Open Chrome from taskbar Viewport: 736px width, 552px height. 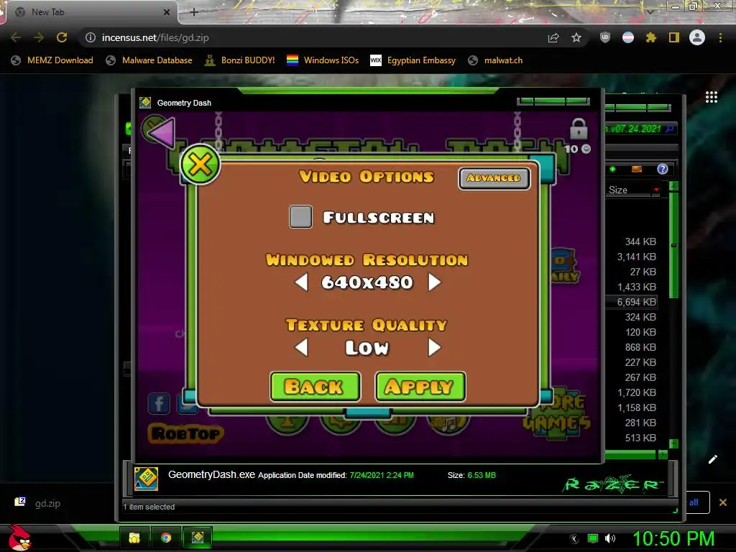tap(166, 538)
